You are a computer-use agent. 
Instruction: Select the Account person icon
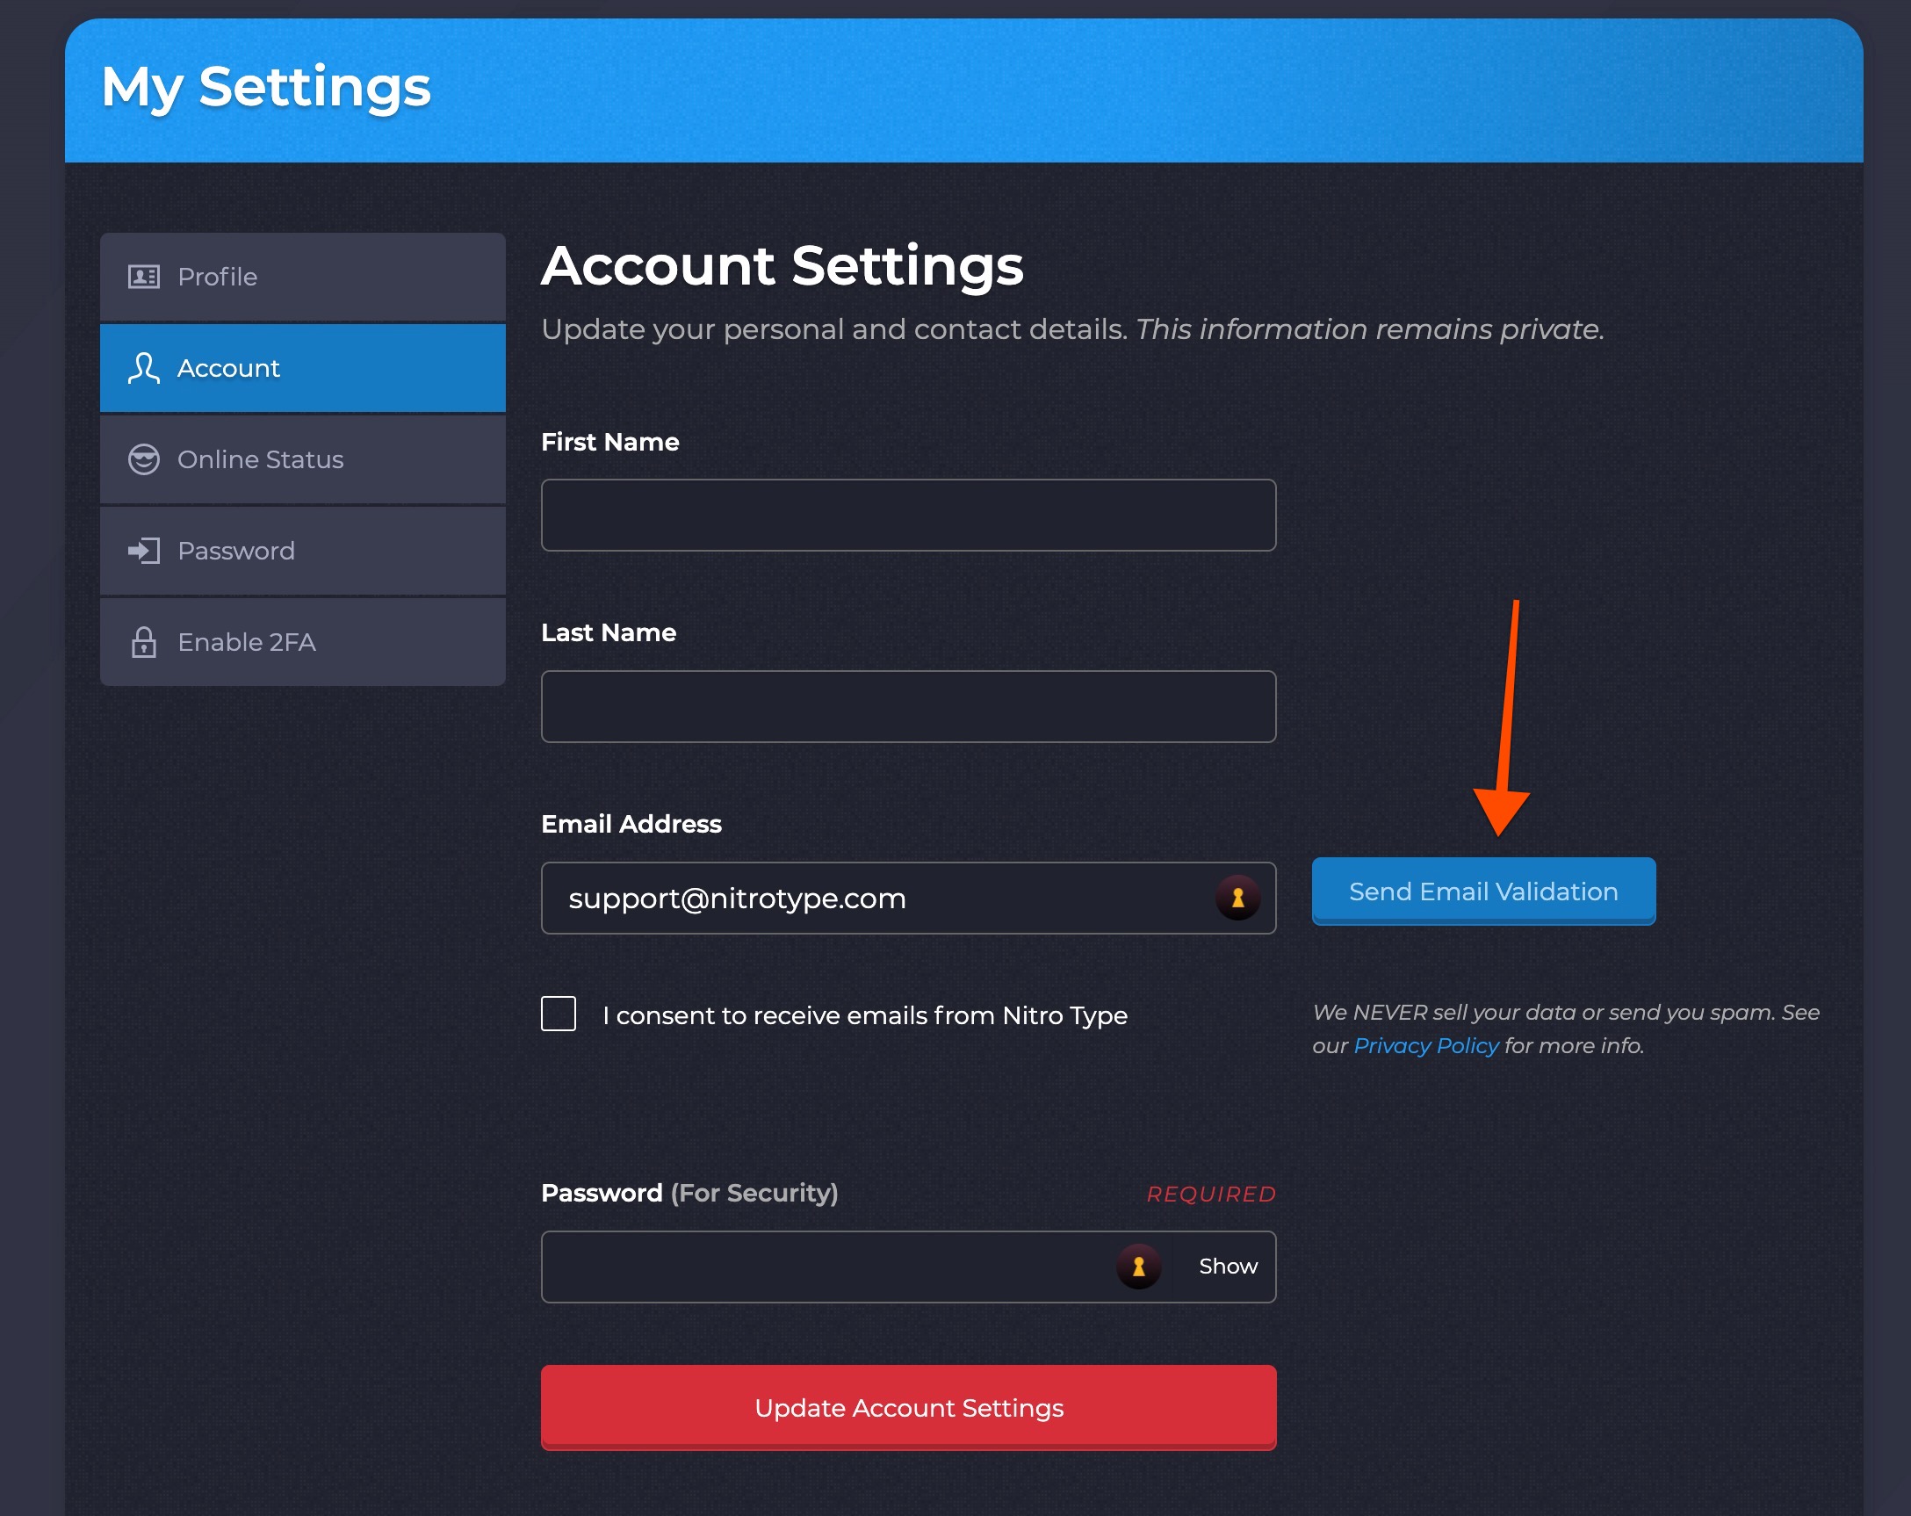145,369
